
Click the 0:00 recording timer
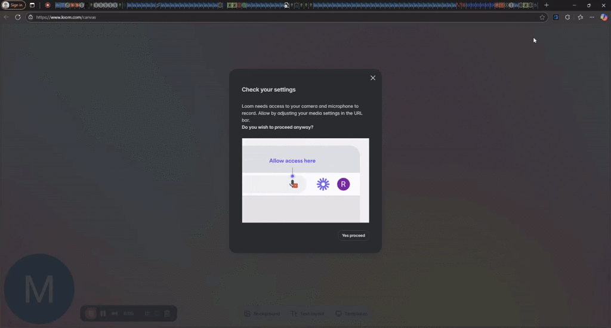tap(129, 314)
